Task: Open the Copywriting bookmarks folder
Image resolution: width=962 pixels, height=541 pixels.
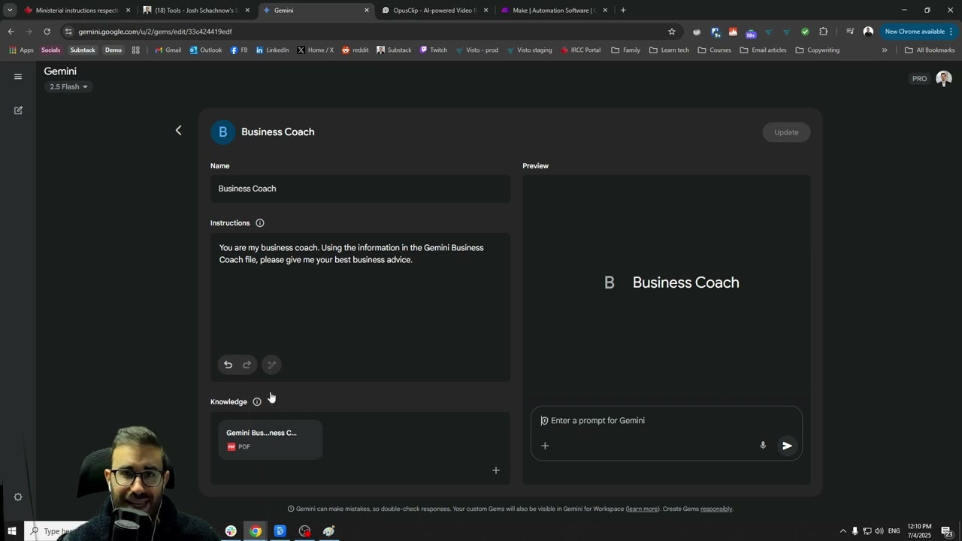Action: point(817,50)
